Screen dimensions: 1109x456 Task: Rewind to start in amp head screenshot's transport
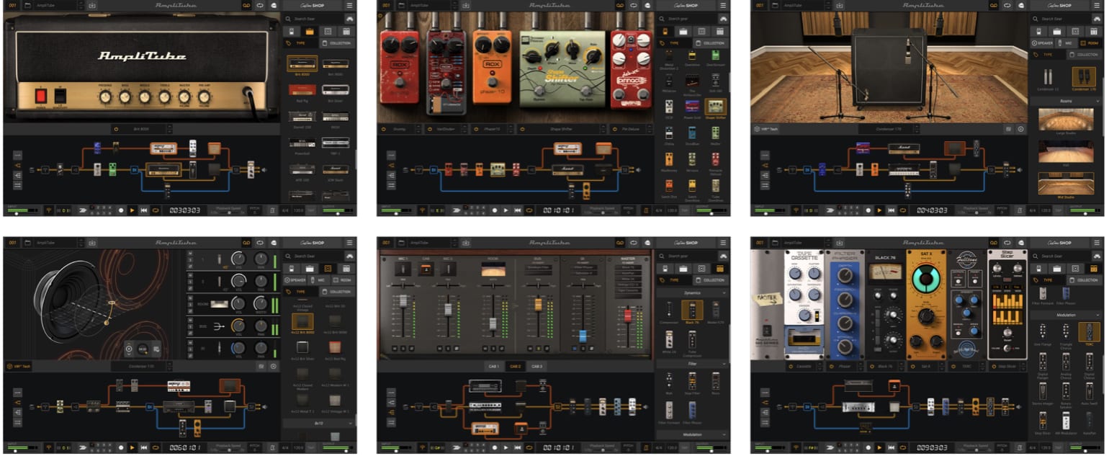[x=144, y=210]
